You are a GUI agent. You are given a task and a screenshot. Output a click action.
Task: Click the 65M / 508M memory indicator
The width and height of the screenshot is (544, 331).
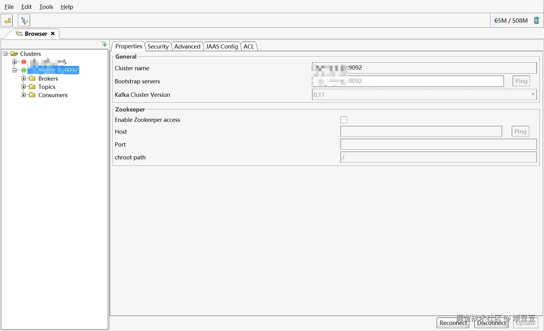(x=511, y=20)
